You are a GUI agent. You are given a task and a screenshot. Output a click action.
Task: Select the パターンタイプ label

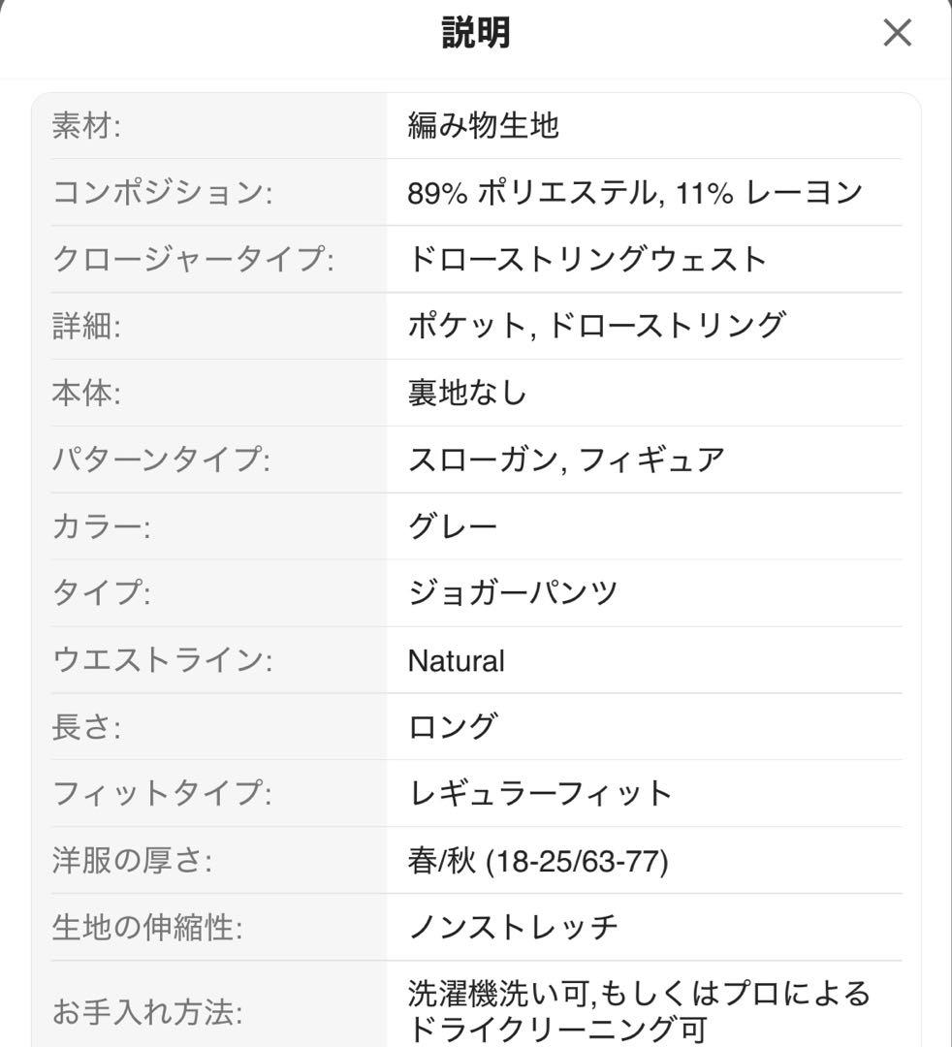click(x=161, y=460)
